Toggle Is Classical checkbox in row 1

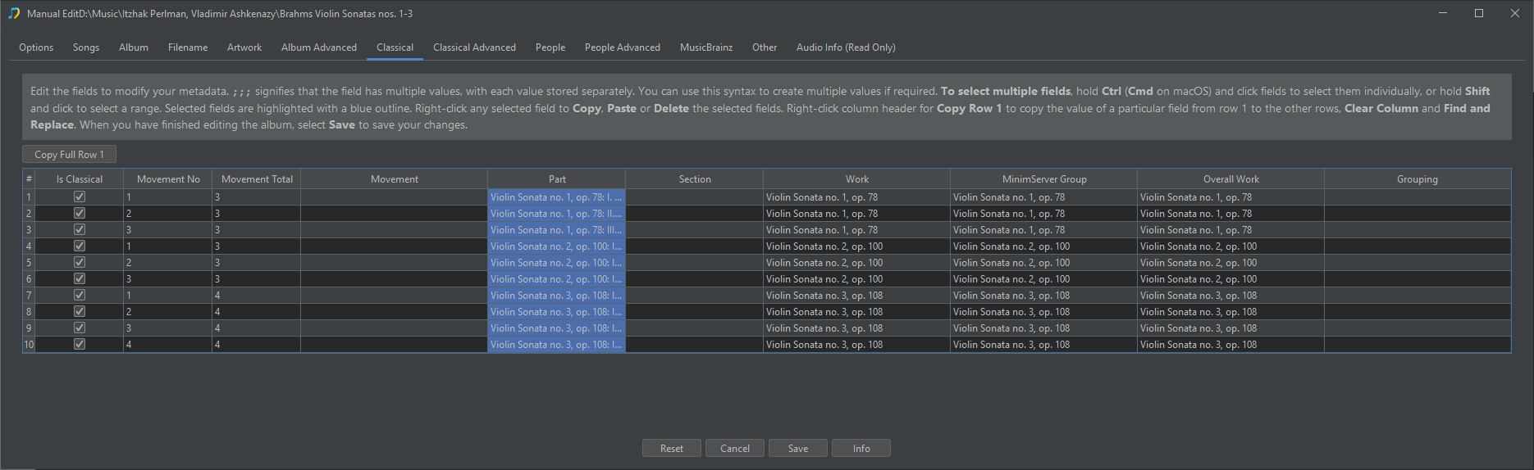pos(80,197)
